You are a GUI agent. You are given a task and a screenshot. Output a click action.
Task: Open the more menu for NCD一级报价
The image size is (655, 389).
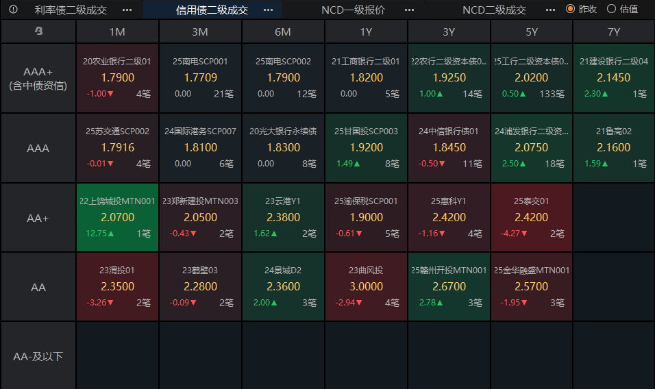[x=410, y=10]
